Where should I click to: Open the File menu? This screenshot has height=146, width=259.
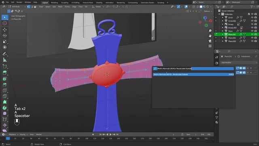(x=7, y=2)
